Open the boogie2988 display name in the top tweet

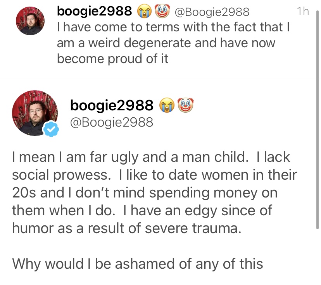(94, 12)
